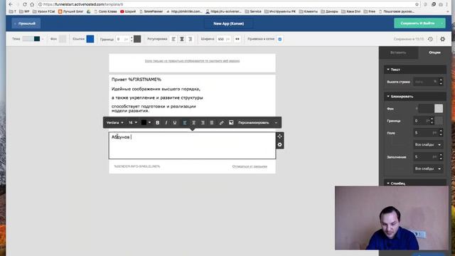Adjust the line height stepper arrows

[441, 82]
